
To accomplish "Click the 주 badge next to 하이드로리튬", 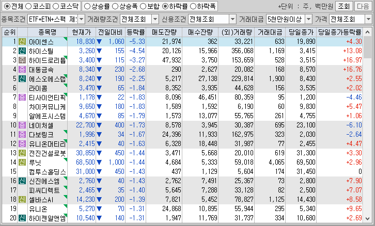I will [22, 60].
